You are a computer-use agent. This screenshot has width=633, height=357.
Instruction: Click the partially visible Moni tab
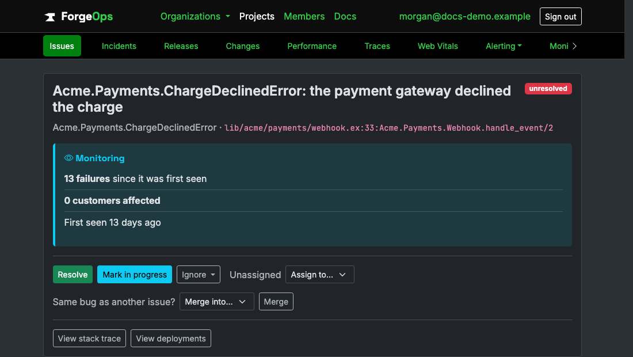coord(559,46)
